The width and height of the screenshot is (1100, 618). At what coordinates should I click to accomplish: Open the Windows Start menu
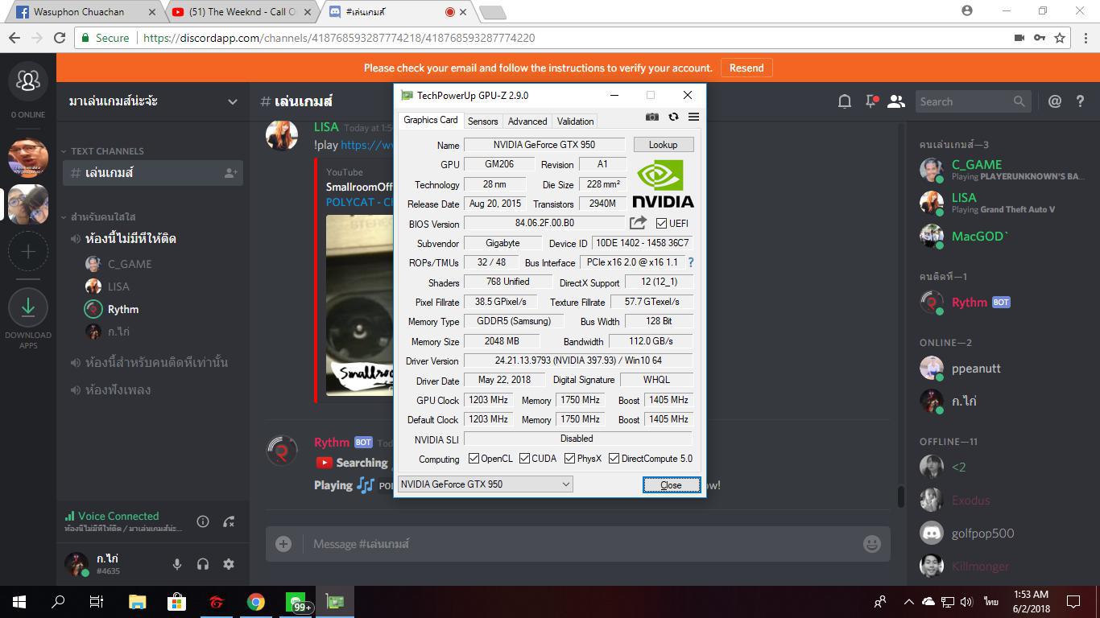(19, 601)
